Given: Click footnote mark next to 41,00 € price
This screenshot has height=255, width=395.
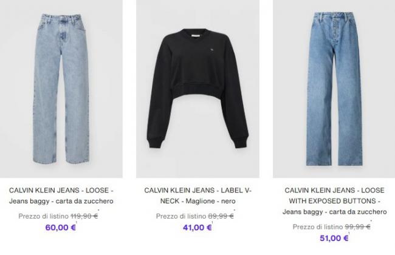Looking at the screenshot, I should tap(212, 222).
